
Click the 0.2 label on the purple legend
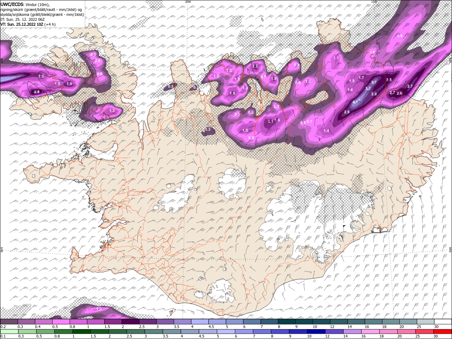click(3, 327)
